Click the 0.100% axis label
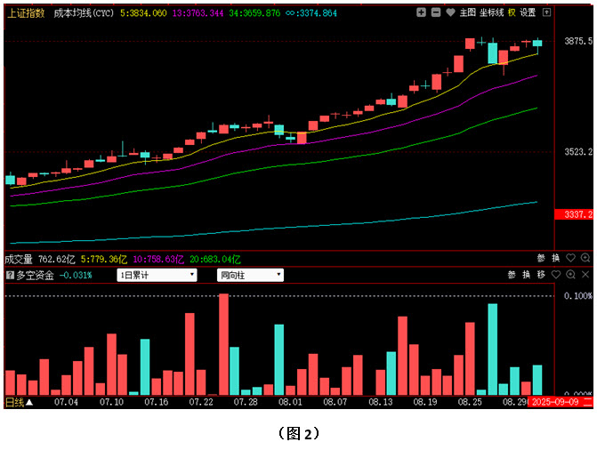597x450 pixels. [578, 296]
